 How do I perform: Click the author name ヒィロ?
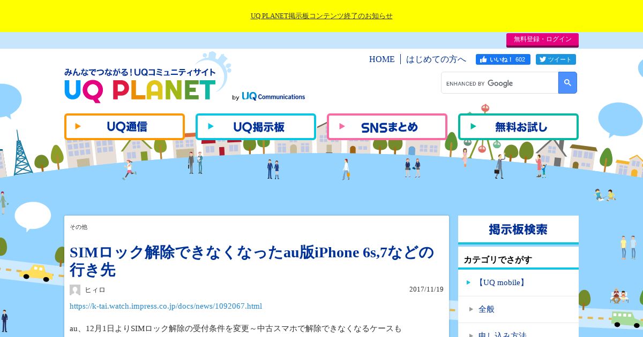(95, 290)
